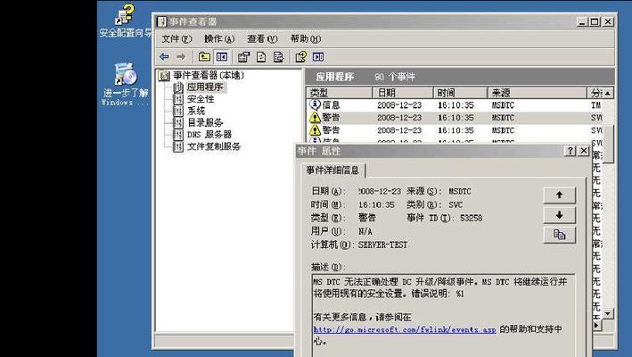The width and height of the screenshot is (632, 357).
Task: Minimize the 事件查看器 window
Action: pyautogui.click(x=582, y=21)
